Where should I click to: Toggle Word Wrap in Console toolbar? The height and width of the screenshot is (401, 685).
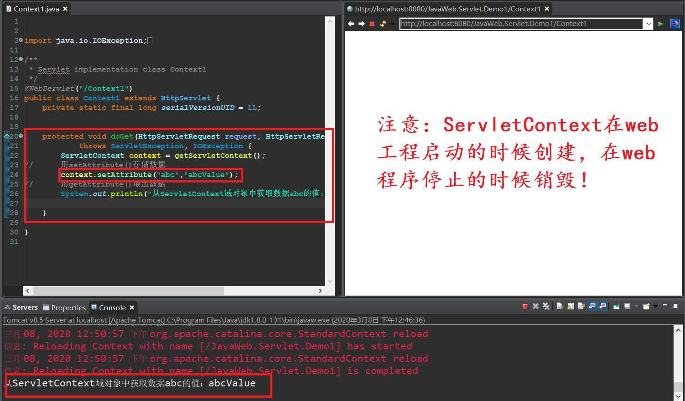tap(581, 307)
